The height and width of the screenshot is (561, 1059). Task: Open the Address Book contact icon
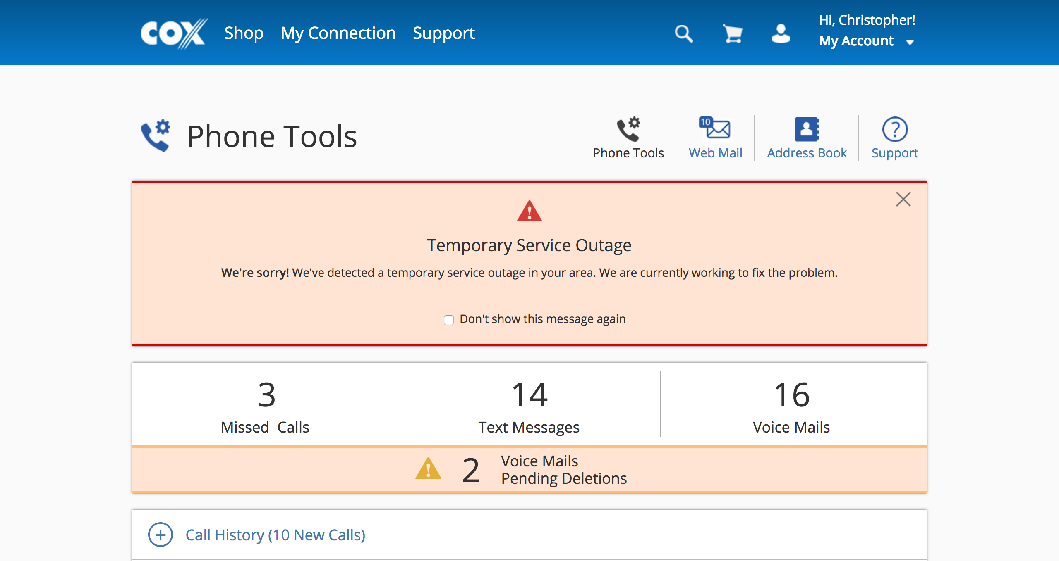[807, 129]
